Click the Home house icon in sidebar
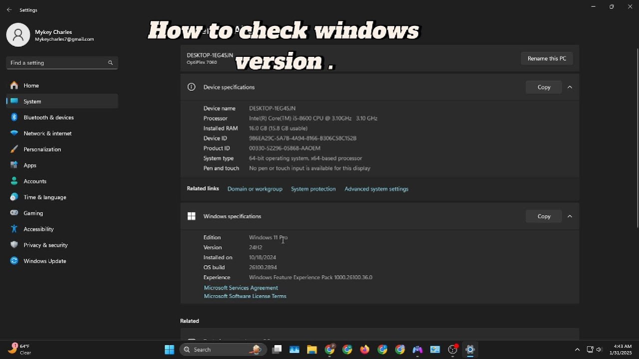 tap(14, 85)
